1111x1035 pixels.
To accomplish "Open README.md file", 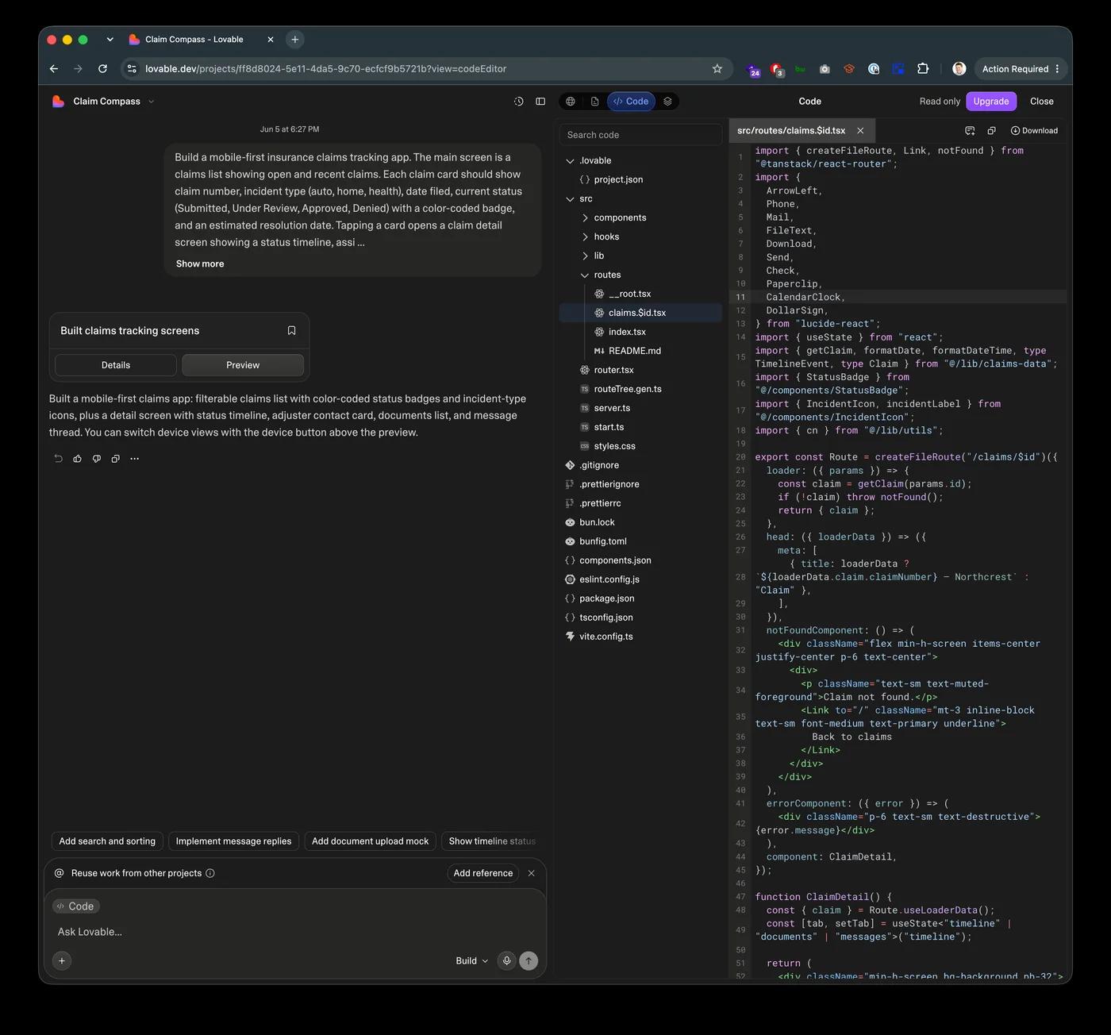I will click(634, 351).
